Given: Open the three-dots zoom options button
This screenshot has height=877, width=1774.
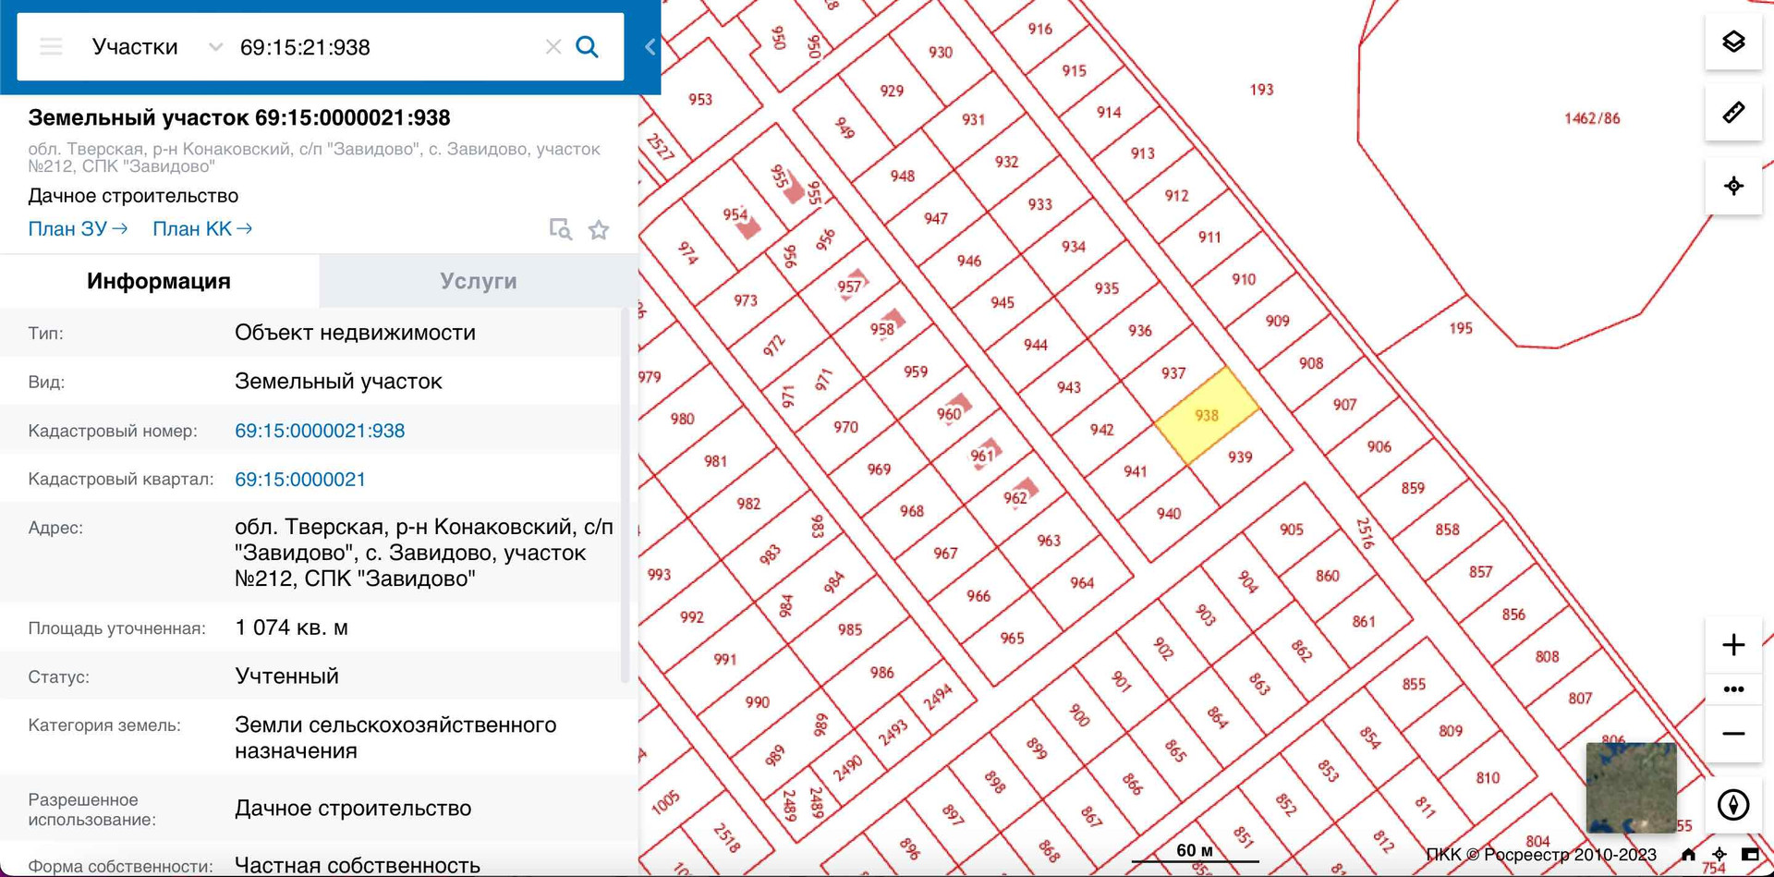Looking at the screenshot, I should pos(1733,689).
